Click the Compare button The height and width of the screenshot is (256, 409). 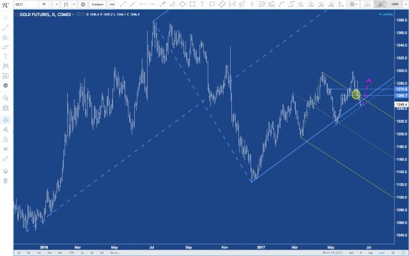pyautogui.click(x=97, y=4)
